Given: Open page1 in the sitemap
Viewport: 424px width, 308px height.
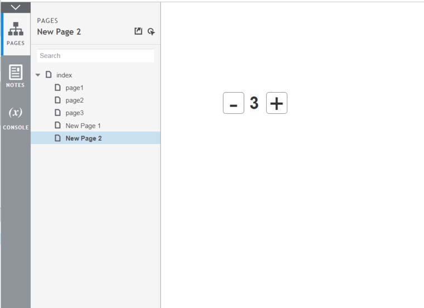Looking at the screenshot, I should click(x=74, y=88).
